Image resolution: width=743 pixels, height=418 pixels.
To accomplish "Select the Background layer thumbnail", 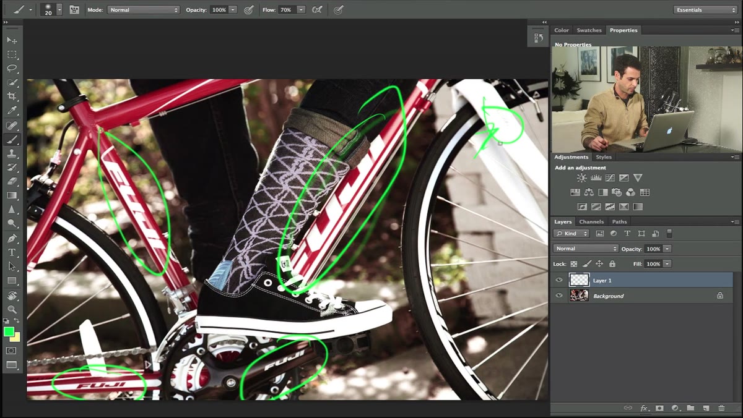I will 579,296.
